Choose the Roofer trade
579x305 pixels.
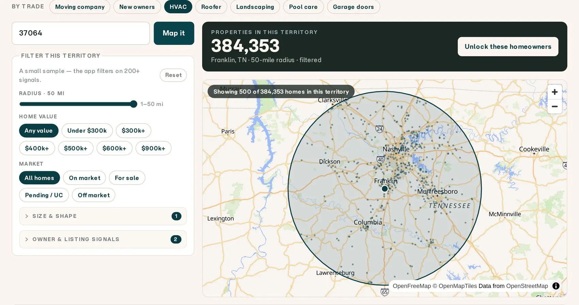pyautogui.click(x=211, y=7)
